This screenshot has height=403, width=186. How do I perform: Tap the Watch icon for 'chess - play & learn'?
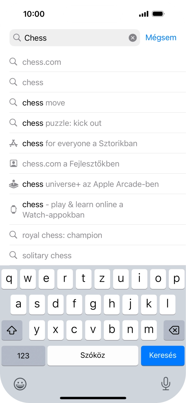coord(13,209)
